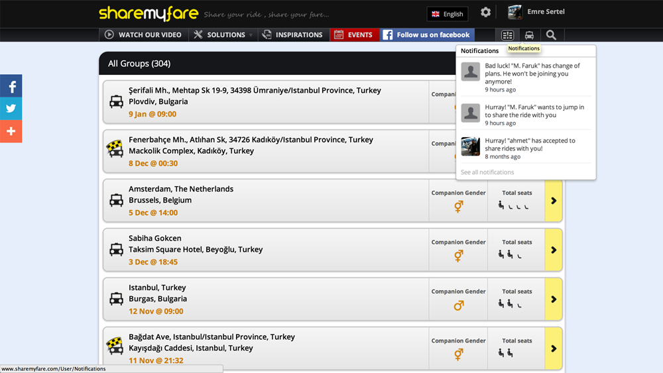Expand the Solutions menu
Screen dimensions: 663x373
(223, 34)
